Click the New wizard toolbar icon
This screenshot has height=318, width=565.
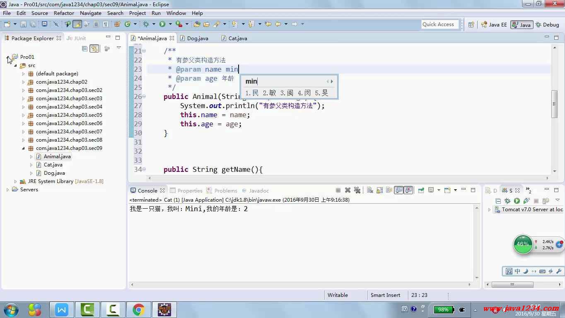[7, 24]
